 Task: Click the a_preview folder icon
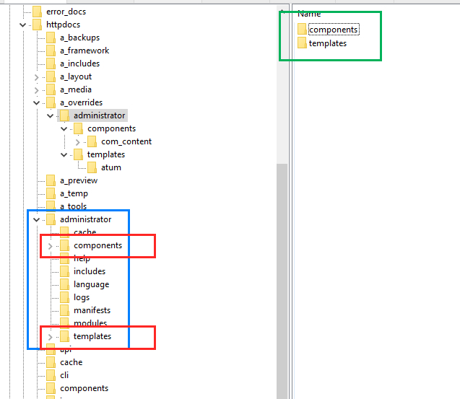51,180
